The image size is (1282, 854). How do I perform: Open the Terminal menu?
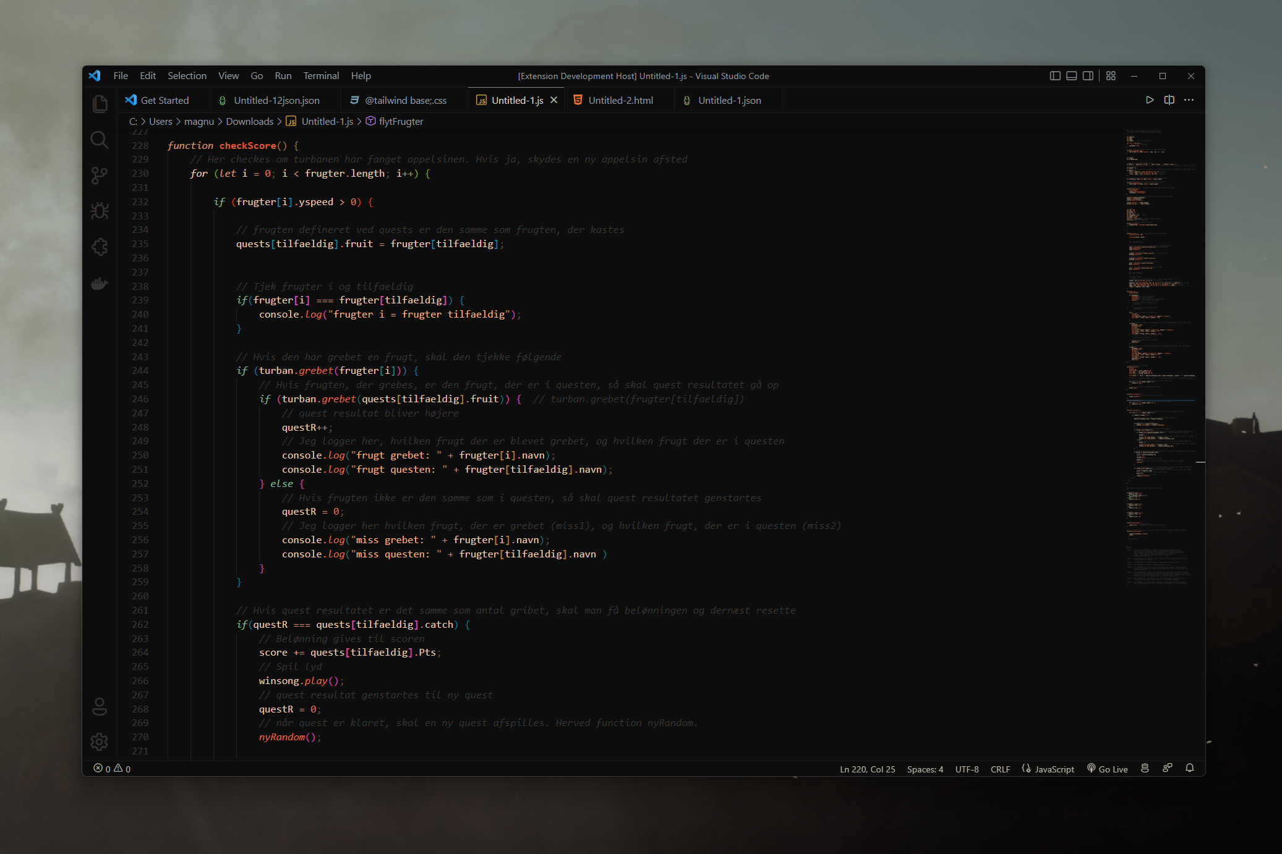pyautogui.click(x=321, y=76)
